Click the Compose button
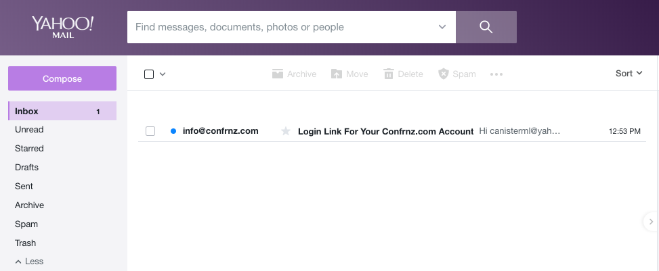The image size is (659, 271). pyautogui.click(x=62, y=78)
